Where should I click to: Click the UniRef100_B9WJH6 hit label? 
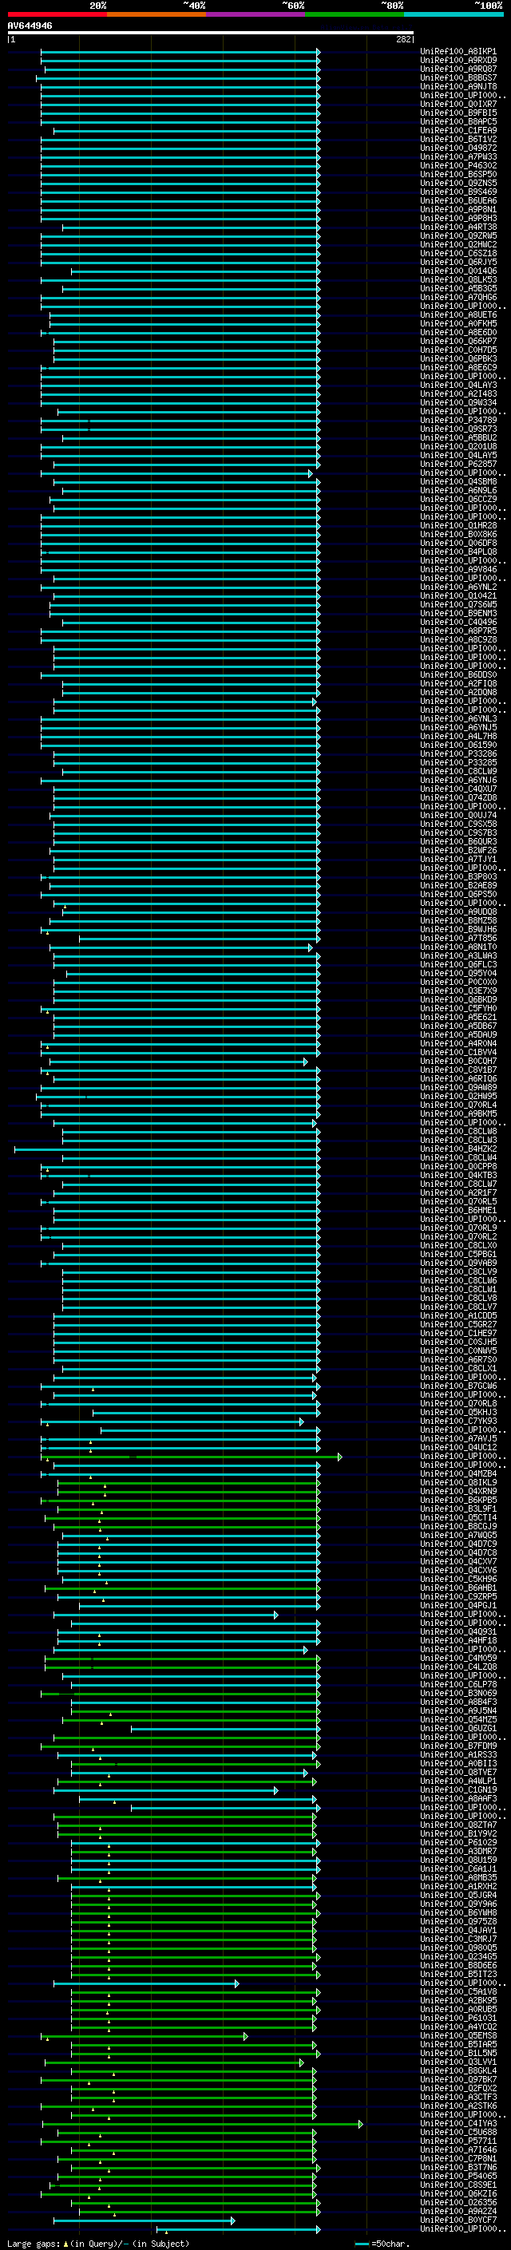pyautogui.click(x=458, y=929)
